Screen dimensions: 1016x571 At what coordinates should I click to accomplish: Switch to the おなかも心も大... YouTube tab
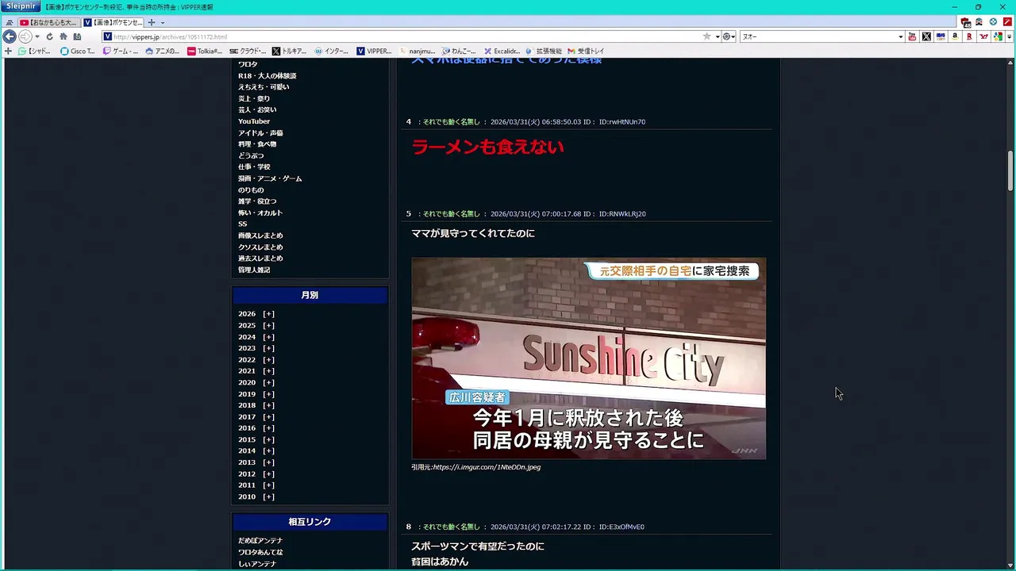pyautogui.click(x=48, y=22)
